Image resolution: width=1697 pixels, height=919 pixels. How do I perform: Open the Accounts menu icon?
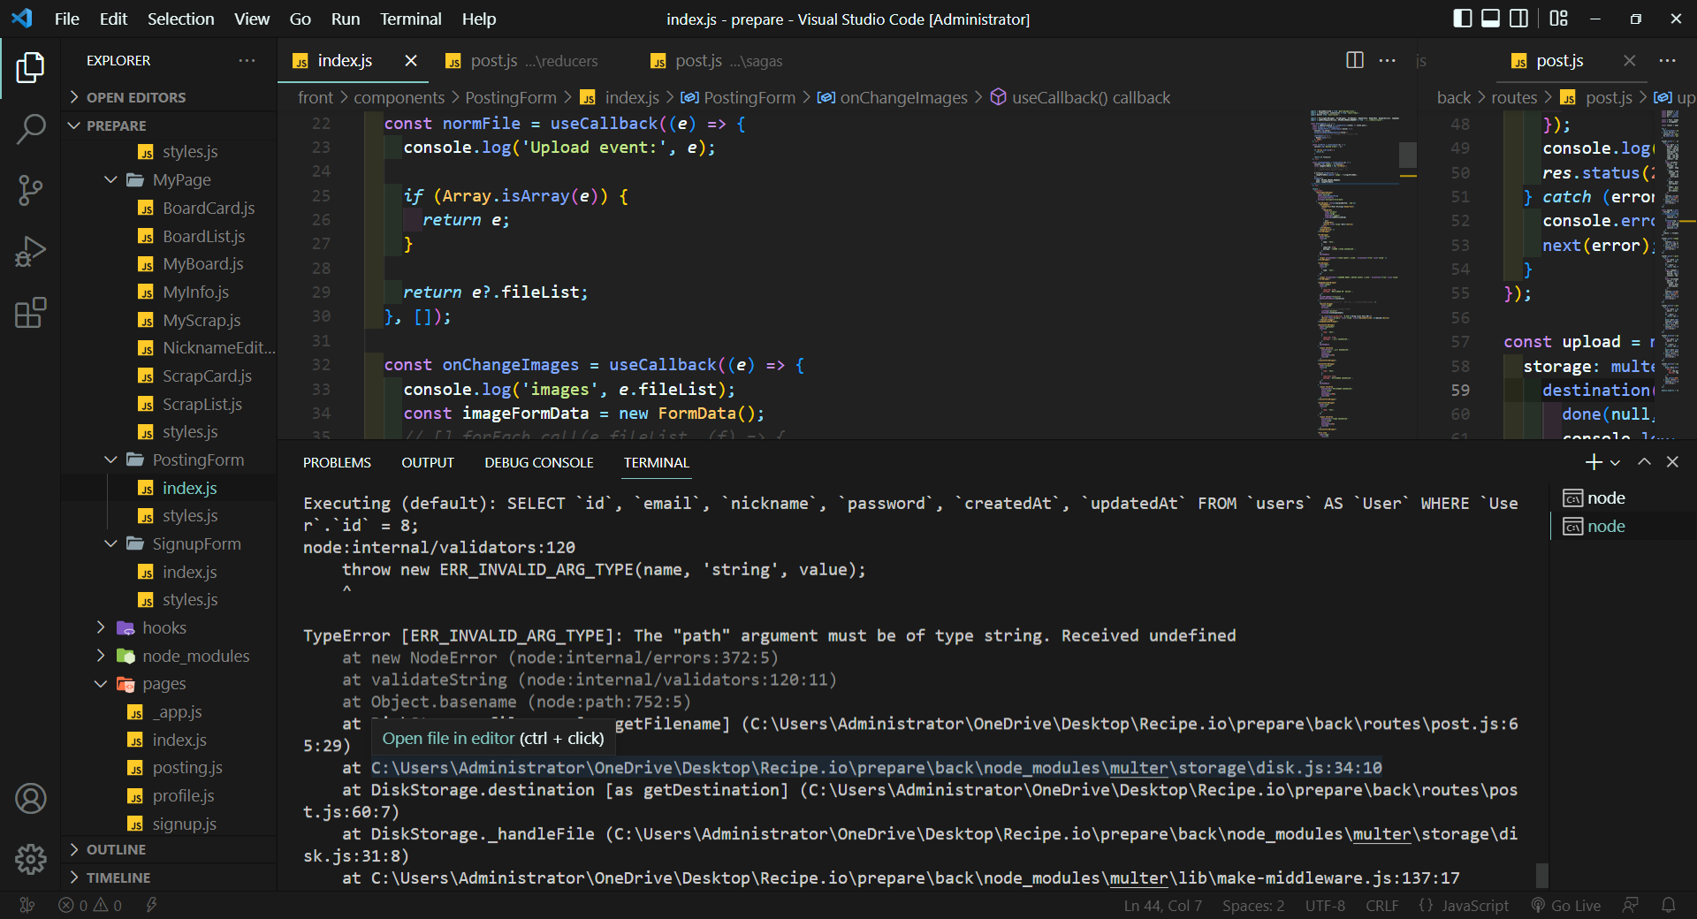(30, 799)
